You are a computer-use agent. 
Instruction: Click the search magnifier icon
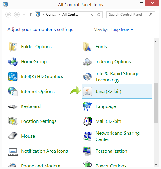[151, 15]
